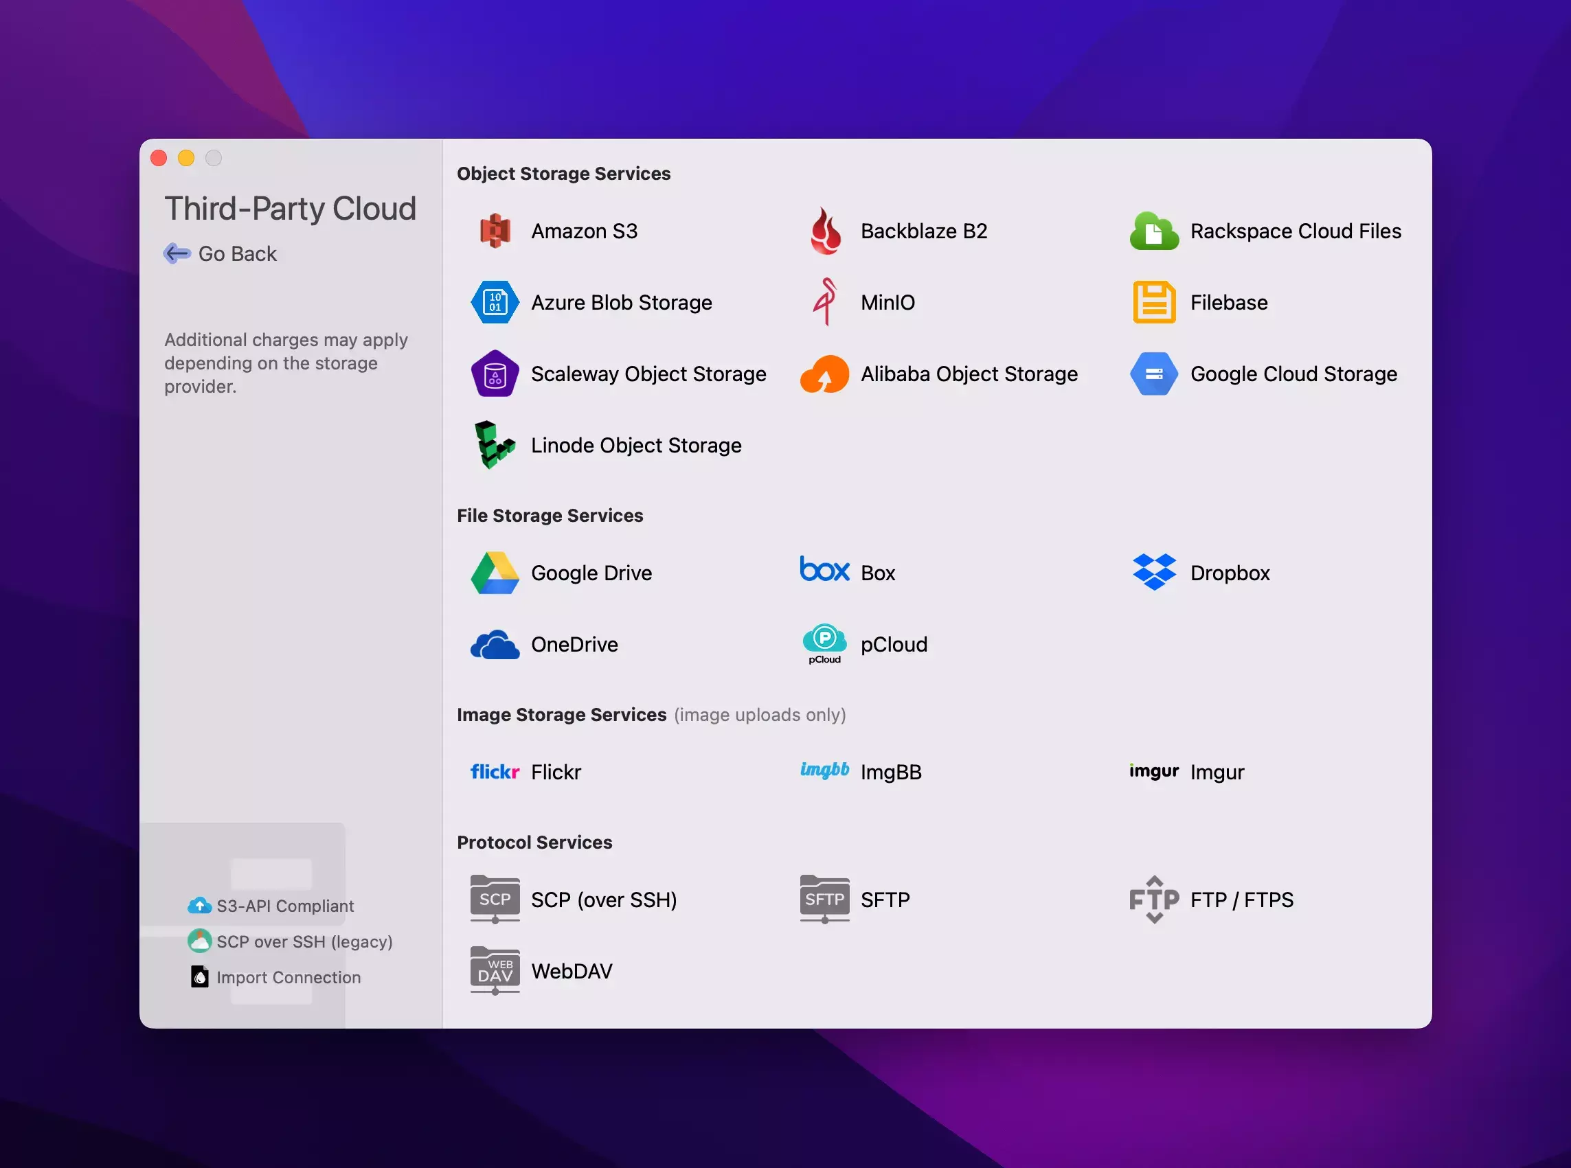Select the Imgur service label
The image size is (1571, 1168).
pyautogui.click(x=1217, y=772)
